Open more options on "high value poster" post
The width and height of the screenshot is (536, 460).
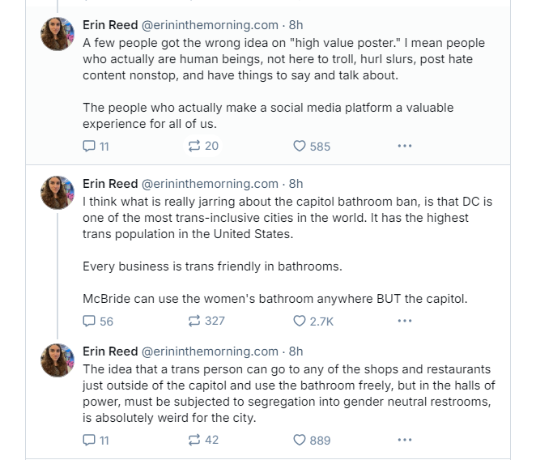404,146
